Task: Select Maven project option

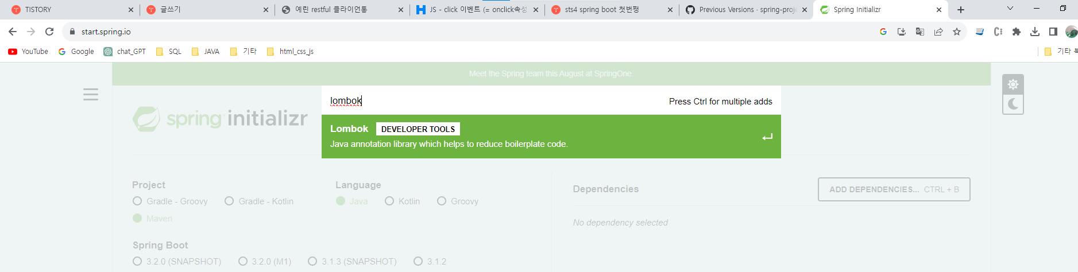Action: click(x=152, y=219)
